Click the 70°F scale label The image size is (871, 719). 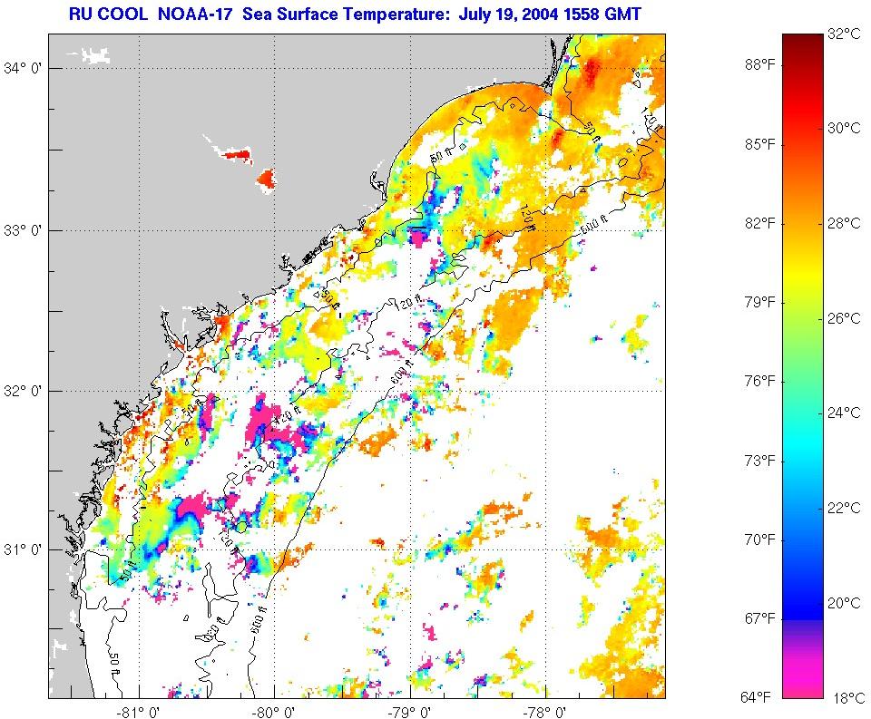(760, 539)
